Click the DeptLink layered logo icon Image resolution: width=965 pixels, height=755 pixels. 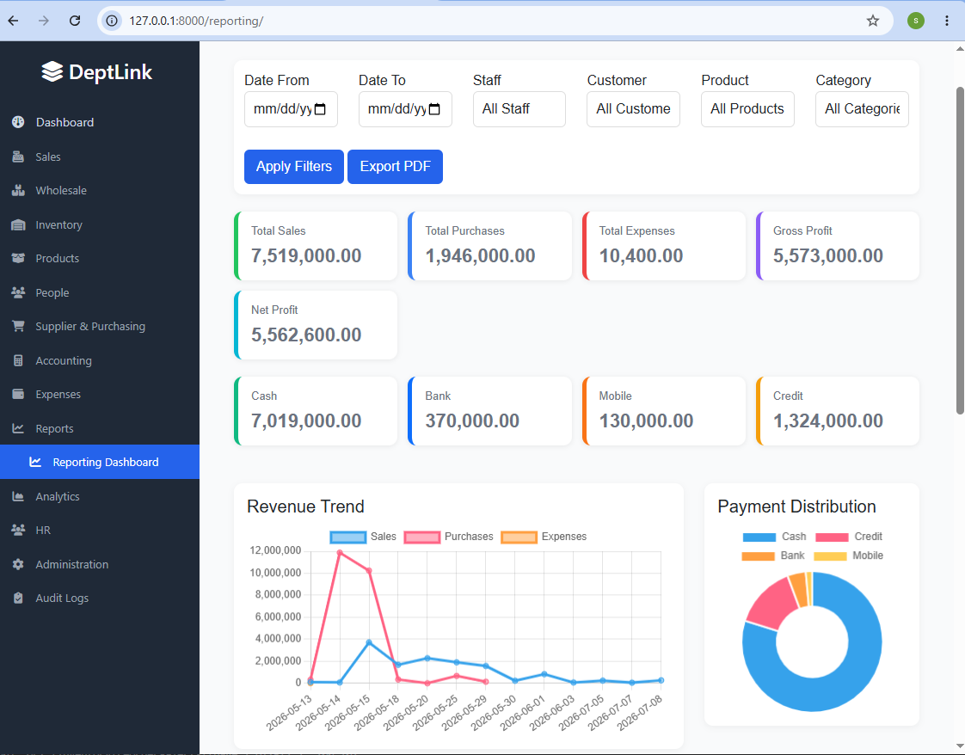(x=52, y=72)
